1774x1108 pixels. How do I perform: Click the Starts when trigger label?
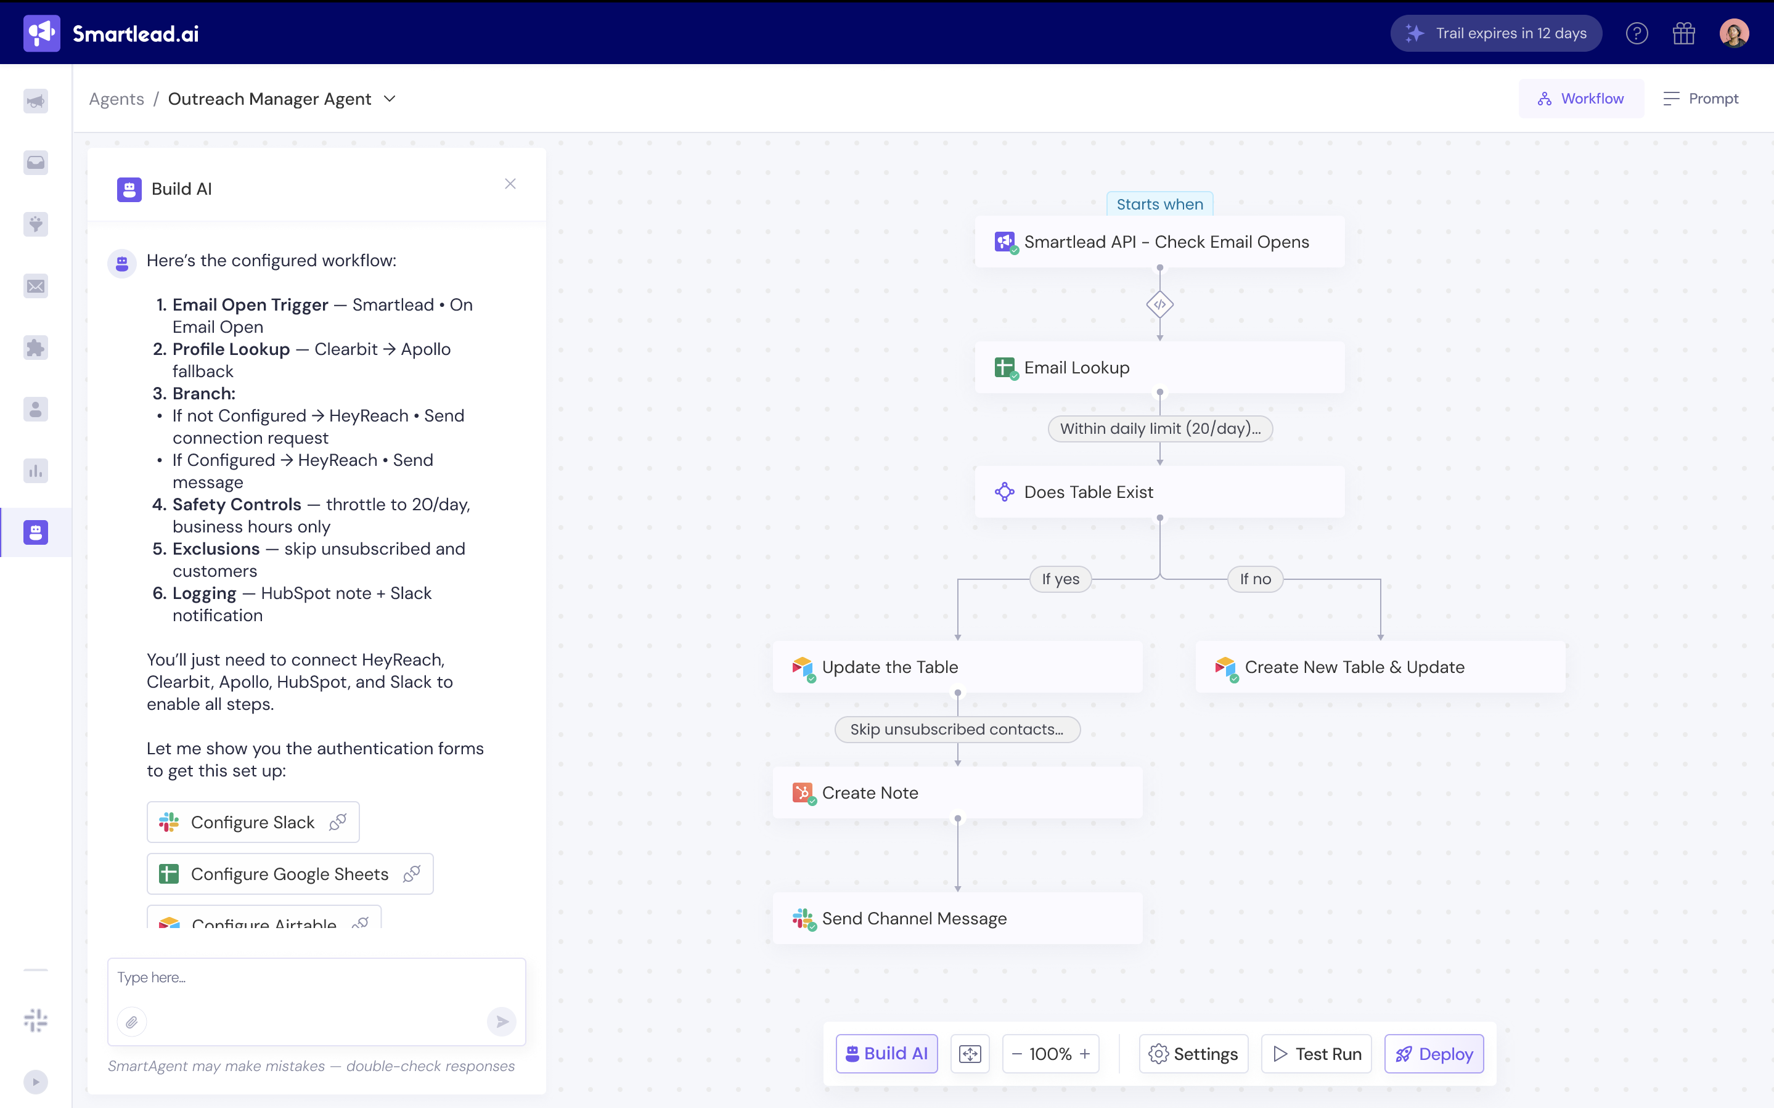tap(1160, 205)
